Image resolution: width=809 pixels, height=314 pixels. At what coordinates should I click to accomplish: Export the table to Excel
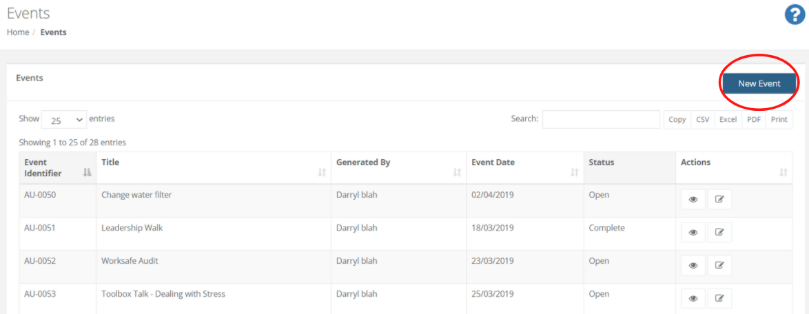pyautogui.click(x=728, y=120)
